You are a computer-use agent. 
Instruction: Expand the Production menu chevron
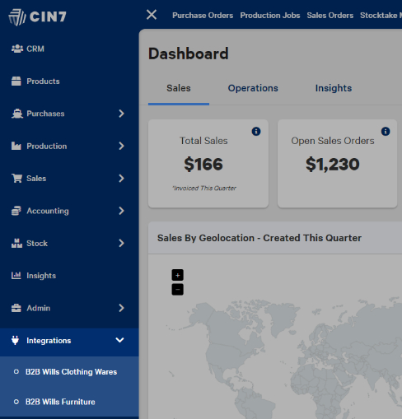[x=121, y=146]
